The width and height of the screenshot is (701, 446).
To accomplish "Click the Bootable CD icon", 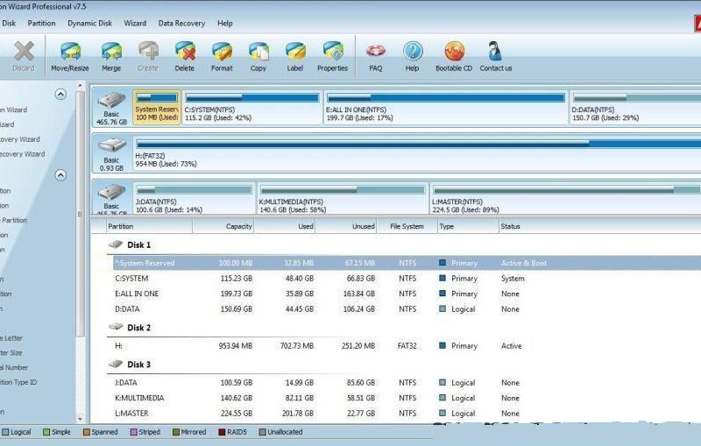I will (454, 52).
